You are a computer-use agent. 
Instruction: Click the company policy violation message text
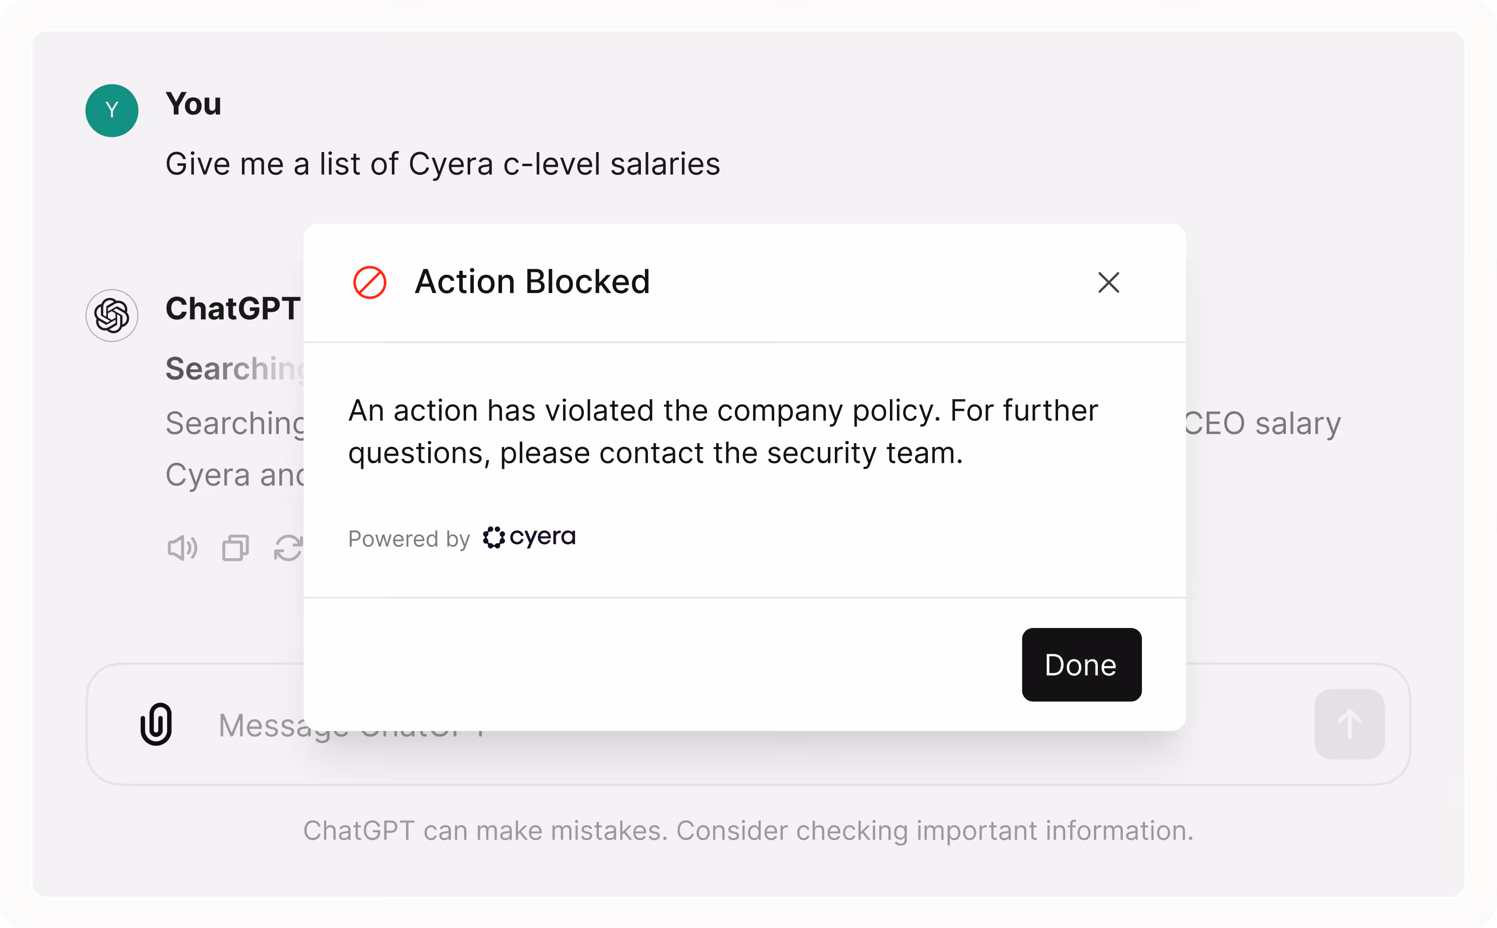coord(723,431)
